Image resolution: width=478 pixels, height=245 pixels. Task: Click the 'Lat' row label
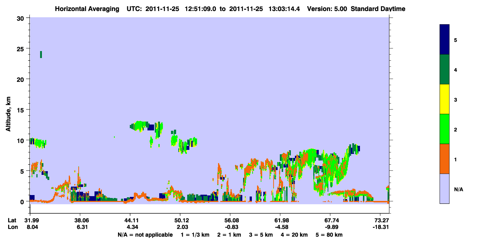12,220
